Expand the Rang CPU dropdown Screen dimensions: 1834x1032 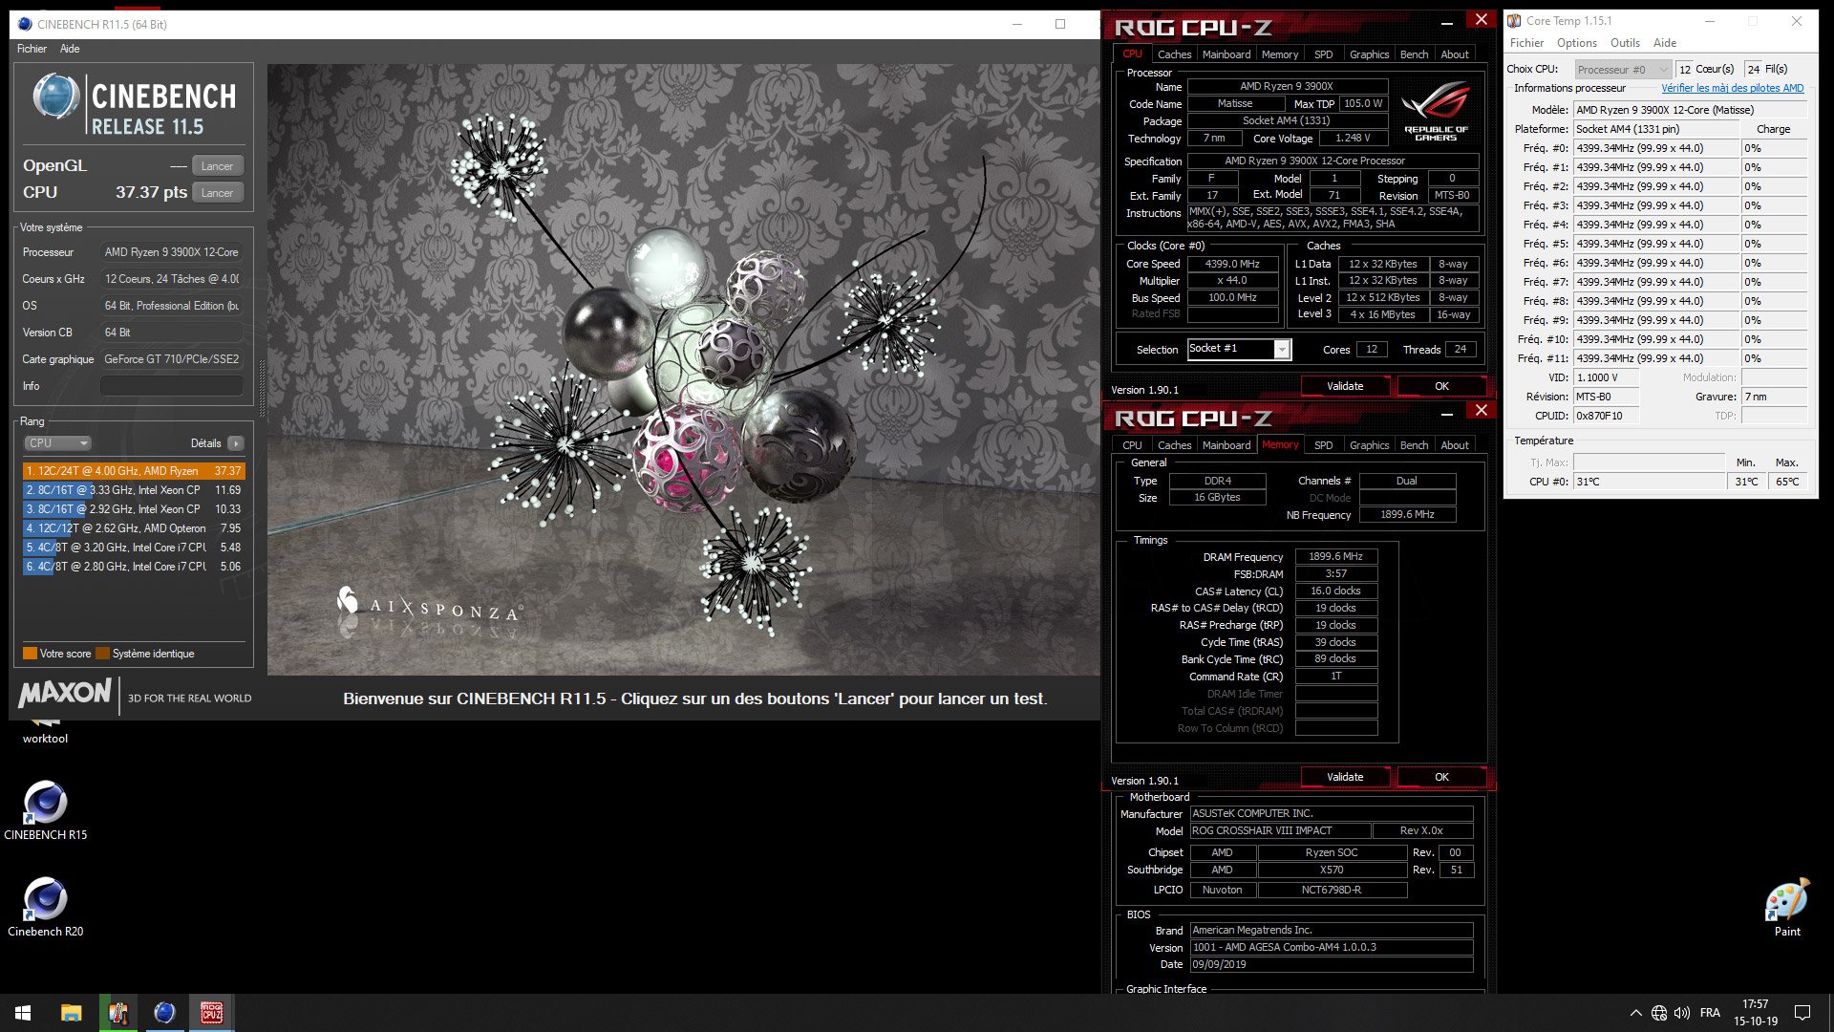pyautogui.click(x=57, y=443)
